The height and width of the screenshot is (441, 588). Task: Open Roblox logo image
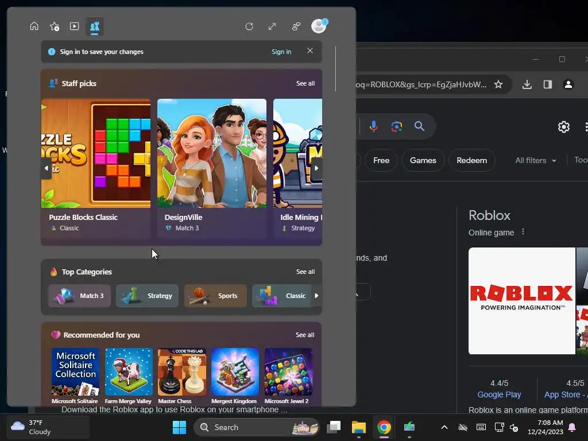[x=521, y=301]
